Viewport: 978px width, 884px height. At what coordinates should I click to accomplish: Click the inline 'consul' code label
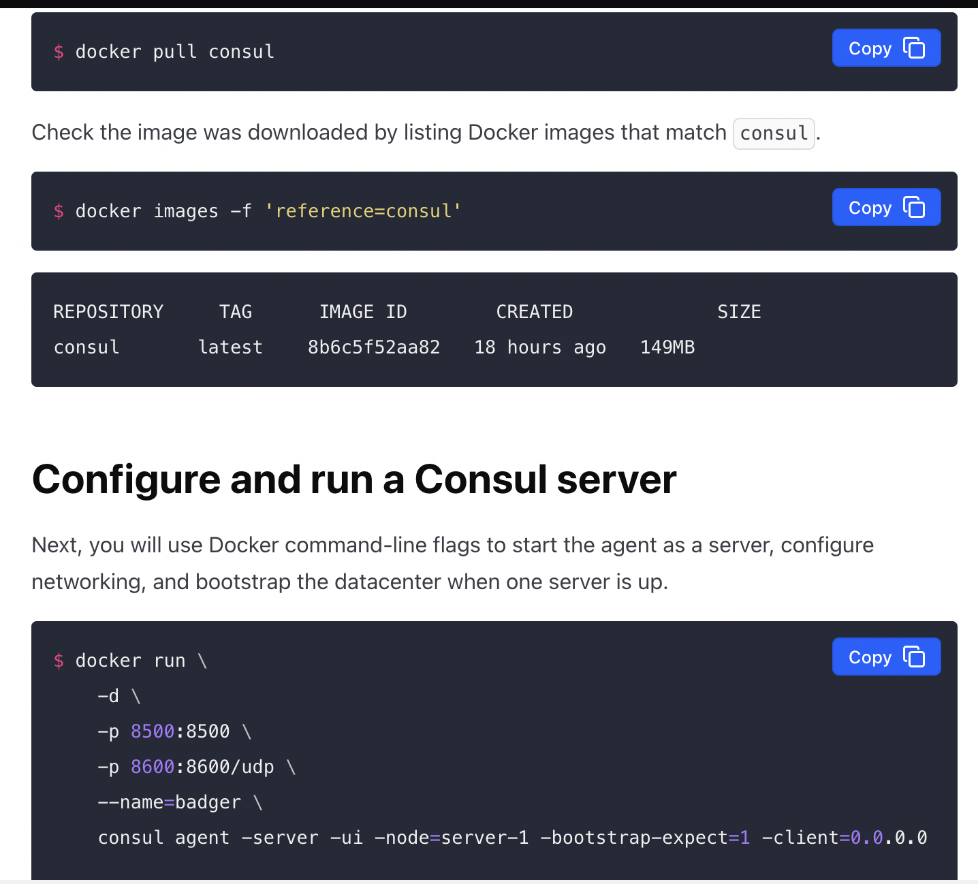pyautogui.click(x=774, y=133)
